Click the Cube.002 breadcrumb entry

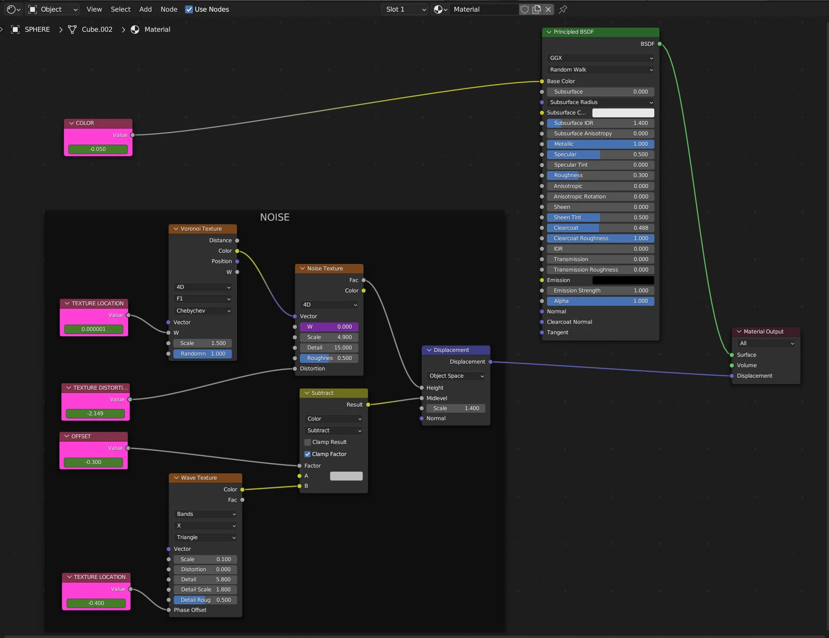point(97,29)
